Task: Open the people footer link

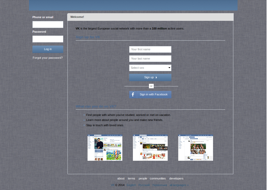Action: pyautogui.click(x=143, y=178)
